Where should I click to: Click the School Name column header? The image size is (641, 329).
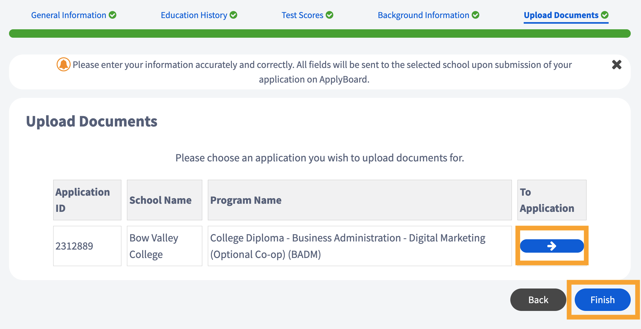coord(165,200)
